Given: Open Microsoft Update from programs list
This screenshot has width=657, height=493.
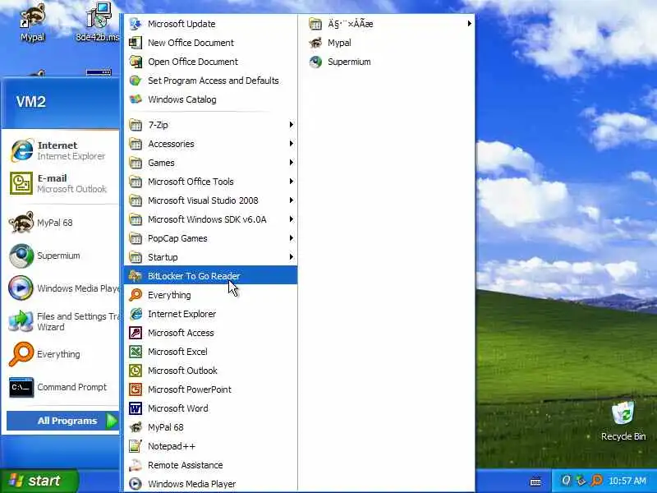Looking at the screenshot, I should [x=210, y=24].
